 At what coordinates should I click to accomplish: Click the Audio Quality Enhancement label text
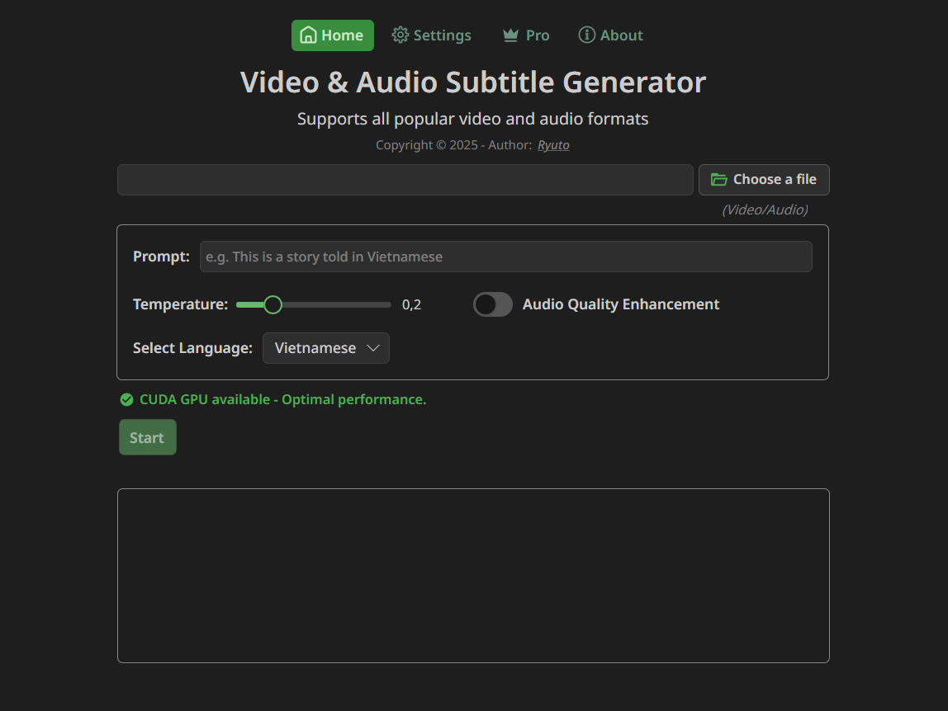620,304
